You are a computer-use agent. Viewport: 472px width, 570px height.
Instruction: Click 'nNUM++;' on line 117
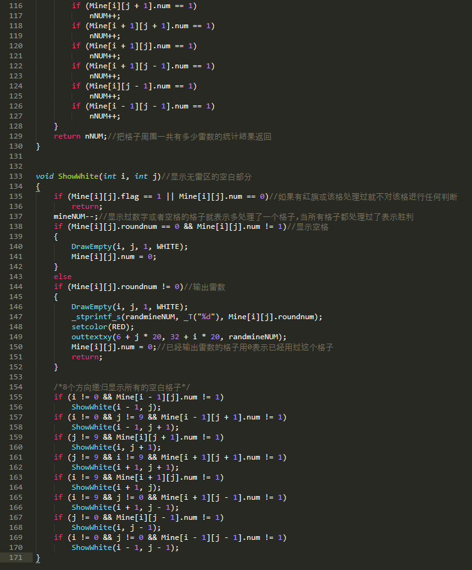point(105,16)
